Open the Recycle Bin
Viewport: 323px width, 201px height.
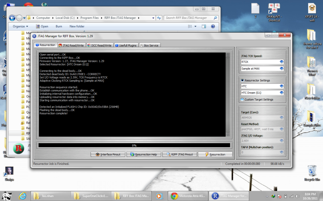[312, 173]
